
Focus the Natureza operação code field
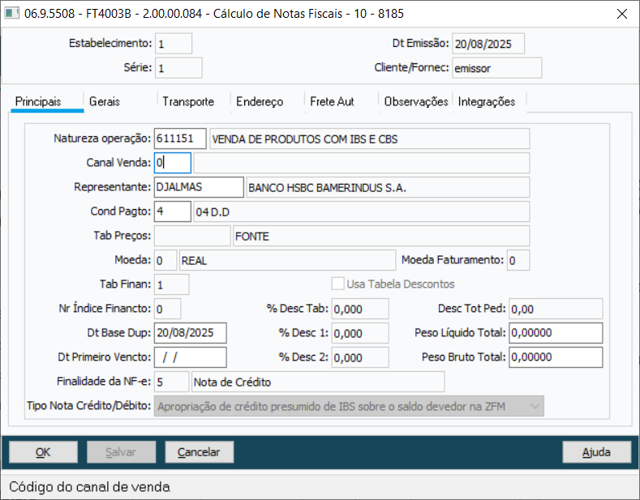coord(180,139)
